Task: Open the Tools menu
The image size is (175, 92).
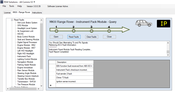Action: 12,6
